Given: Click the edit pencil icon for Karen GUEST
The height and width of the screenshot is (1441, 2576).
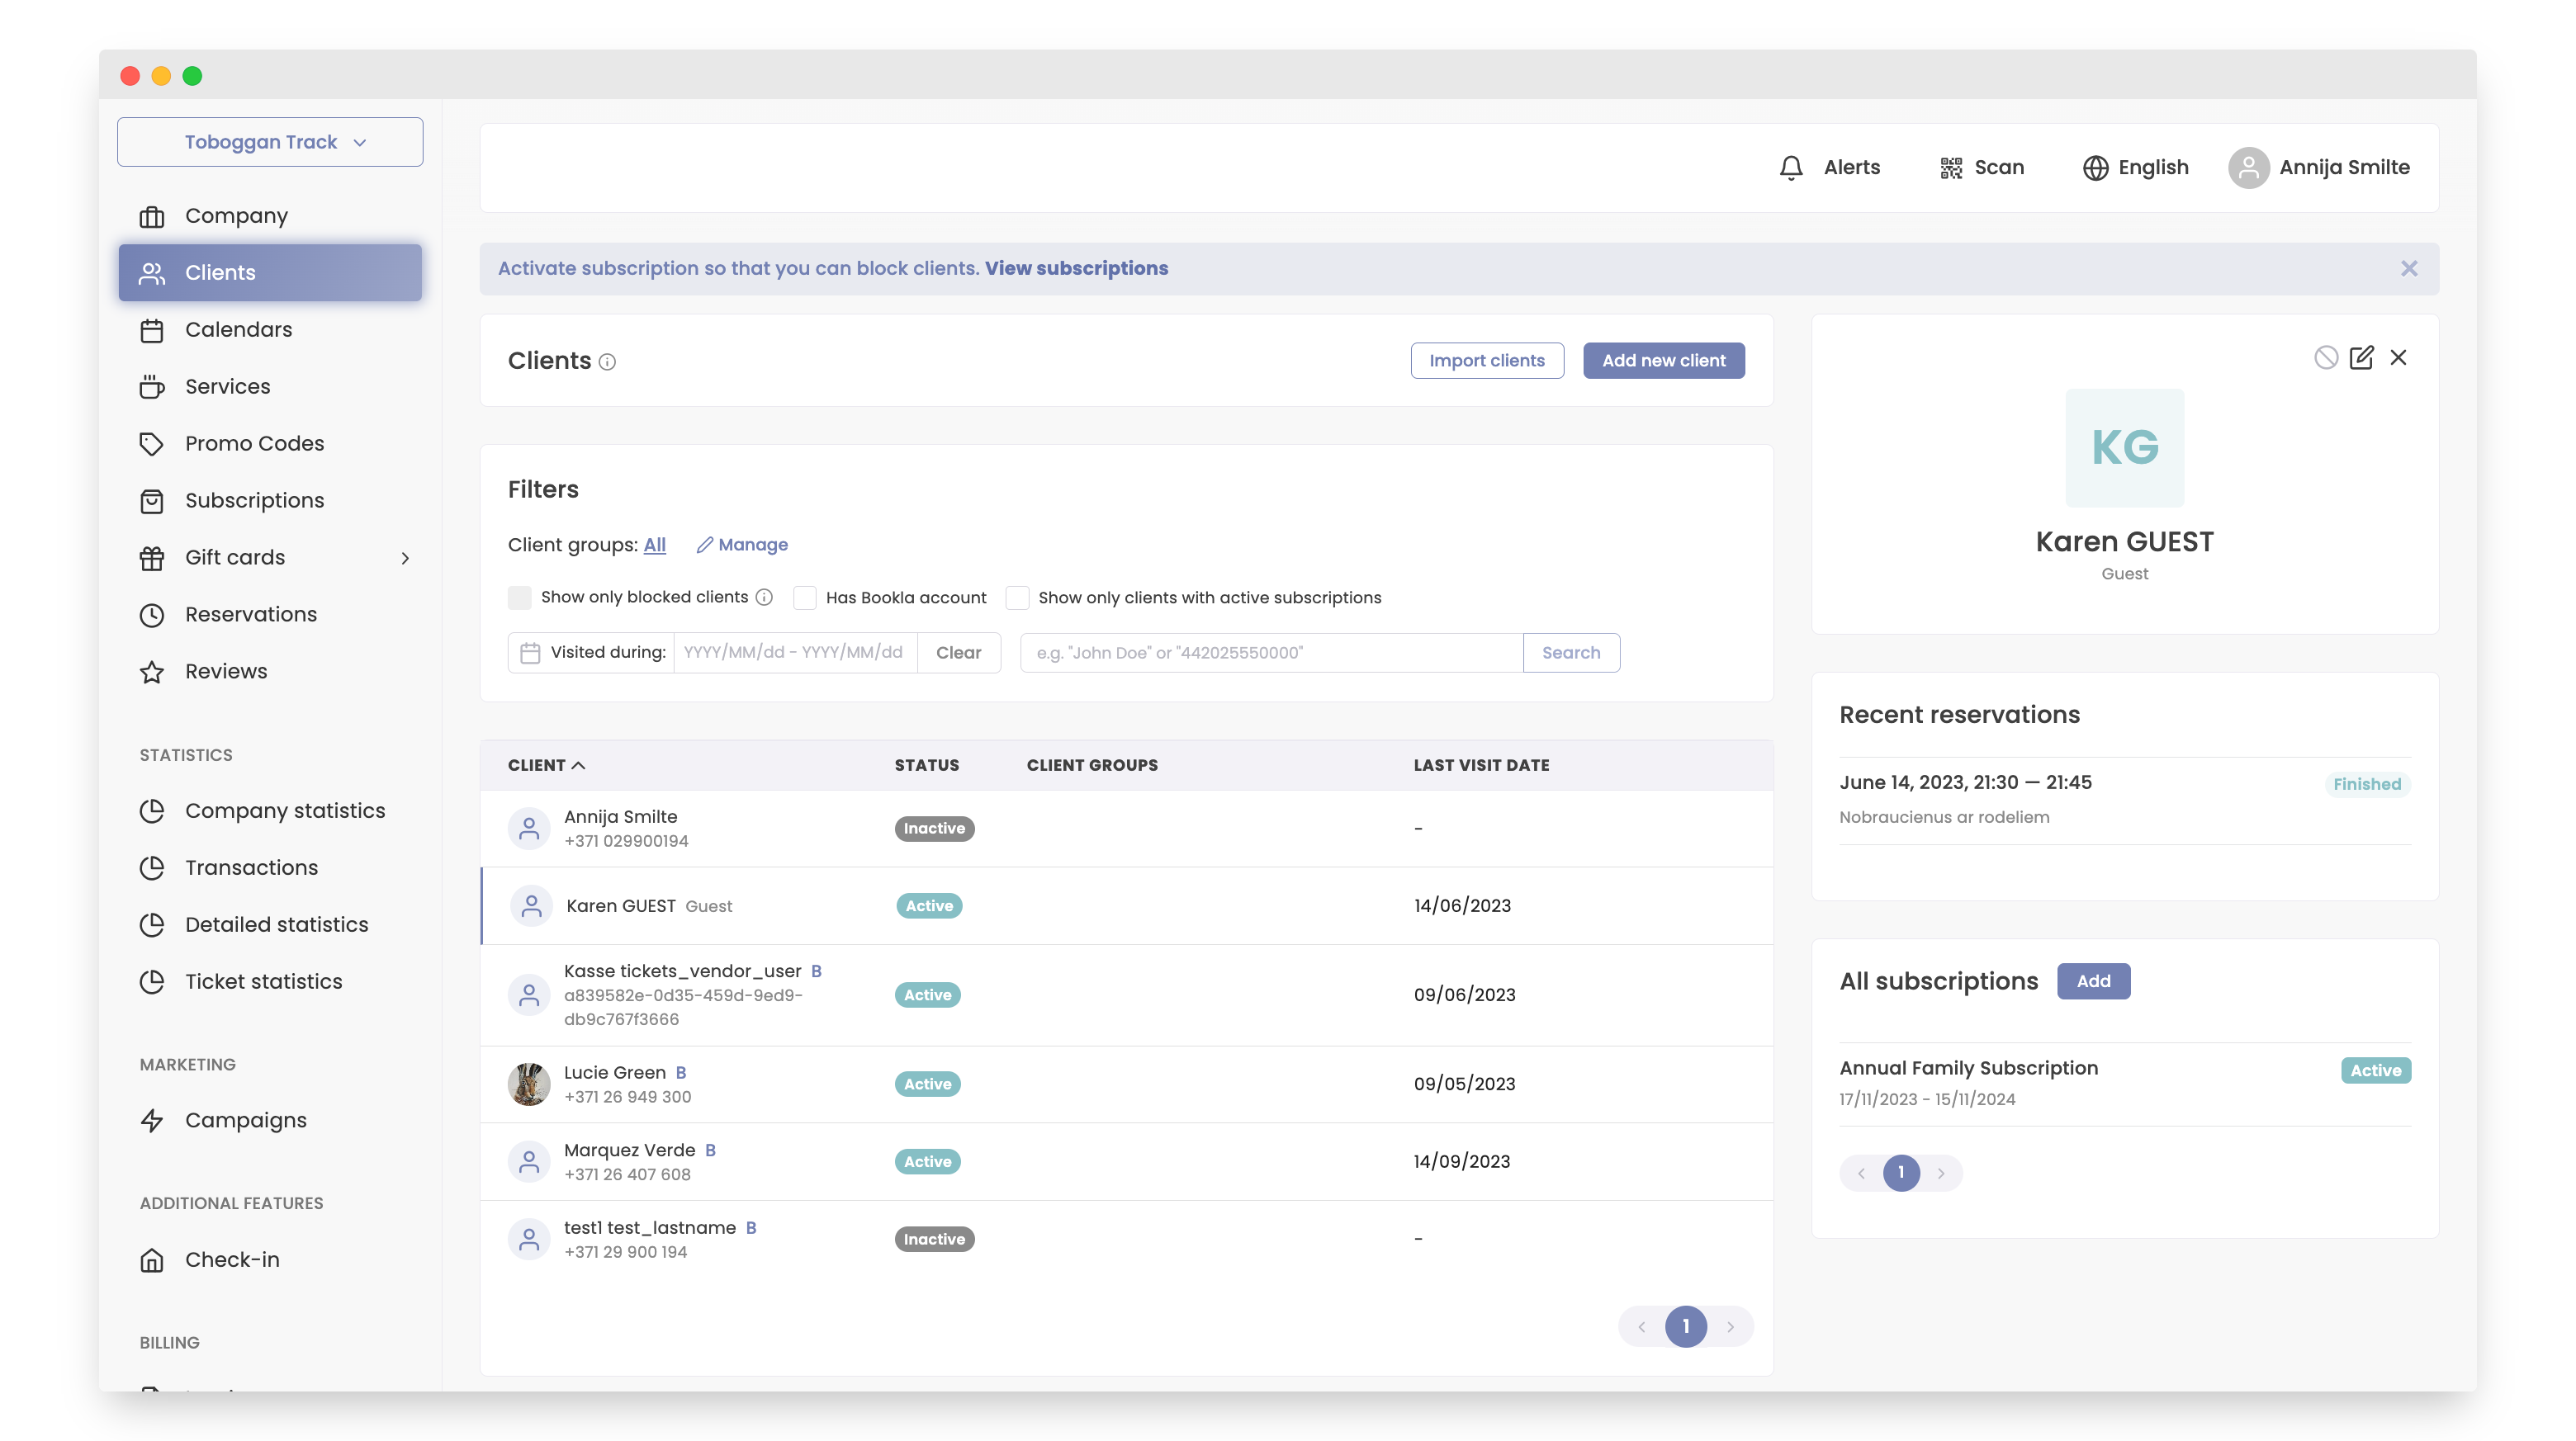Looking at the screenshot, I should pyautogui.click(x=2361, y=357).
